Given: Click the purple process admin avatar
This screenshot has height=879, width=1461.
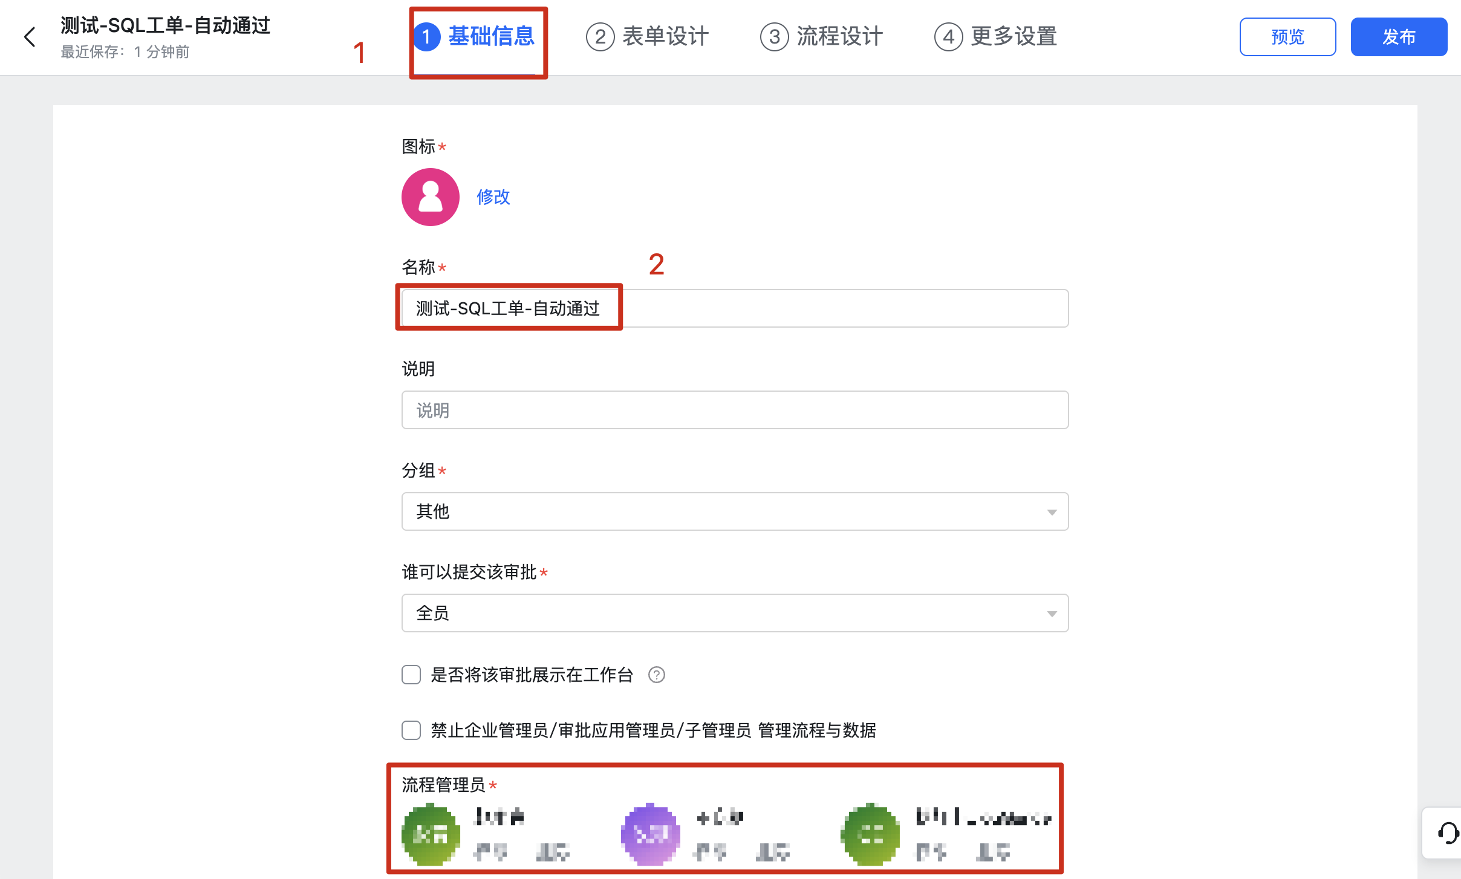Looking at the screenshot, I should tap(650, 834).
